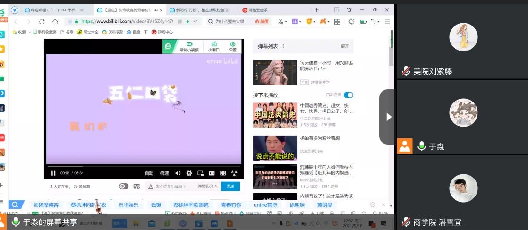Screen dimensions: 528x230
Task: Open the video player settings gear
Action: tap(189, 173)
